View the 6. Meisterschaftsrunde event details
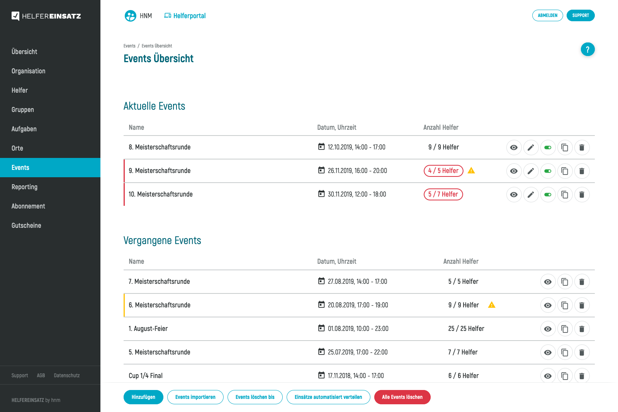The width and height of the screenshot is (618, 412). (x=548, y=305)
